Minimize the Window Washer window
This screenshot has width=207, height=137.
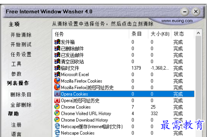pyautogui.click(x=185, y=12)
